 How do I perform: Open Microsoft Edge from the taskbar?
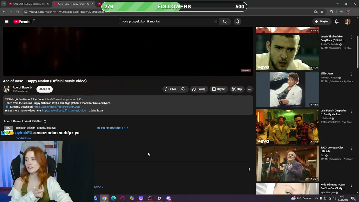point(114,198)
